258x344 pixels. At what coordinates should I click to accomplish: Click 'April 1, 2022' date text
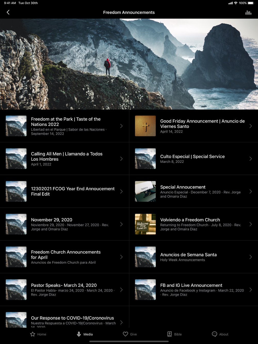click(x=41, y=164)
